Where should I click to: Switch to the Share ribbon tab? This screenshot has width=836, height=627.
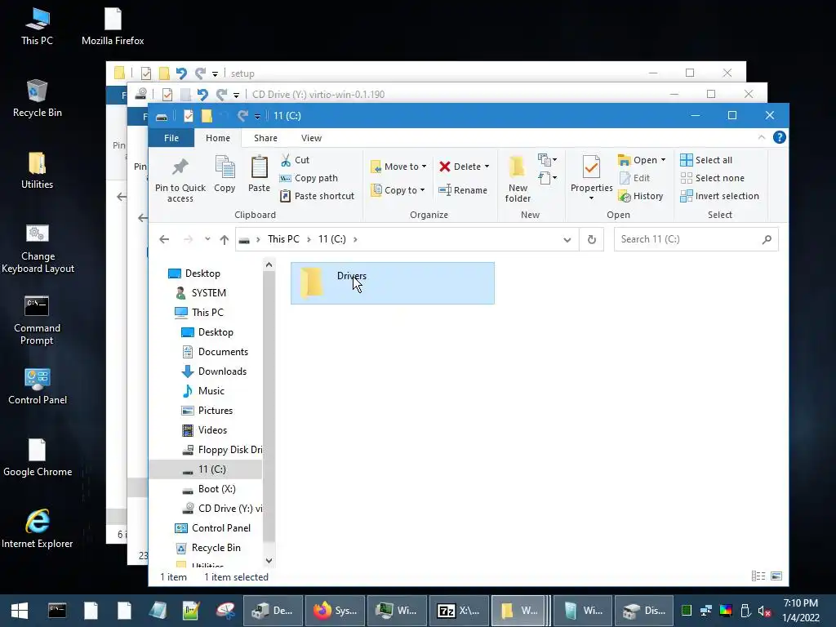coord(265,138)
